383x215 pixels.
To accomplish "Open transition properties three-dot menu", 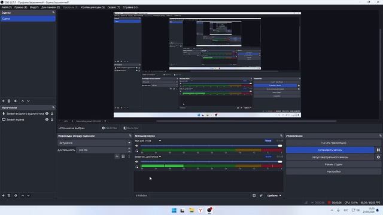I will point(129,156).
